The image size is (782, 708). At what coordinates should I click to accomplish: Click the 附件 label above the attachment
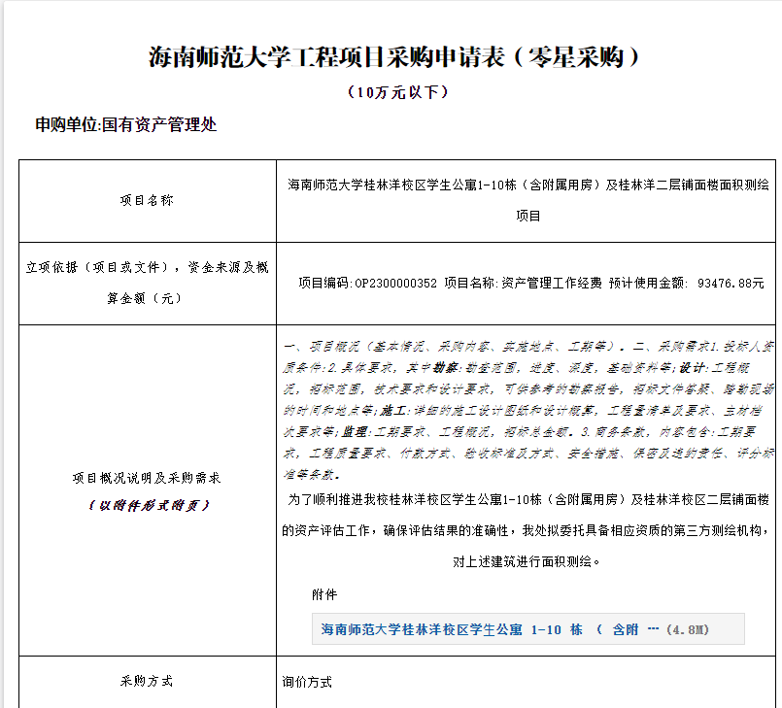[x=324, y=593]
